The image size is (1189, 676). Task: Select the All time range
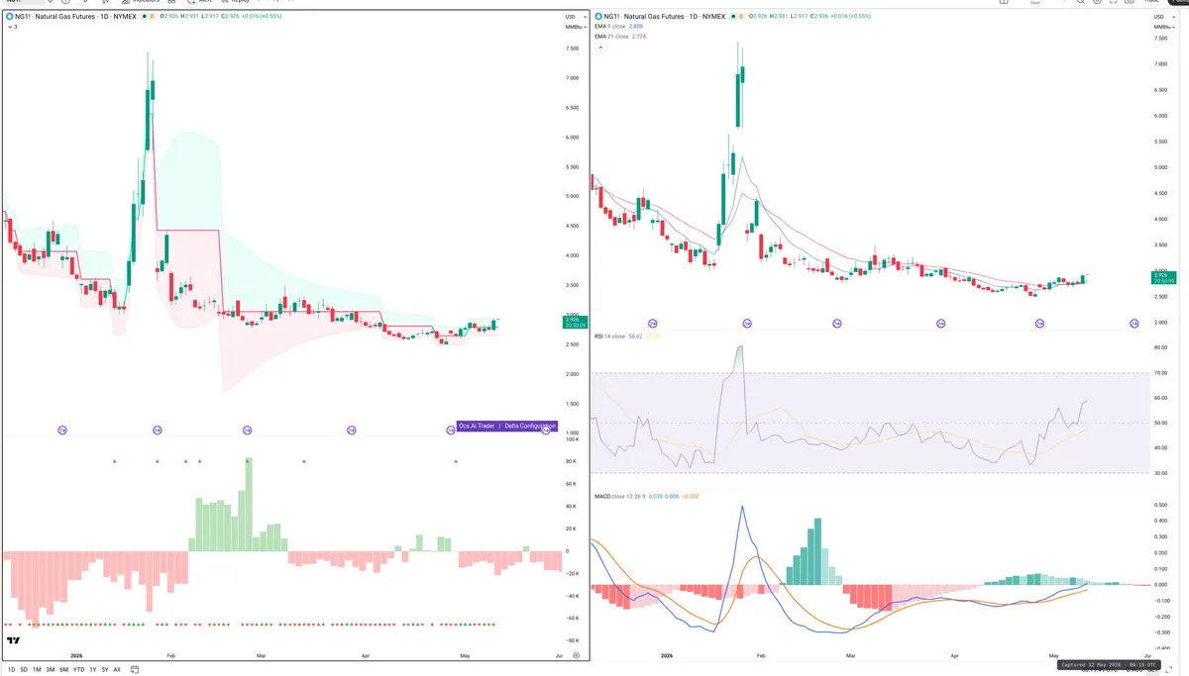pos(117,669)
